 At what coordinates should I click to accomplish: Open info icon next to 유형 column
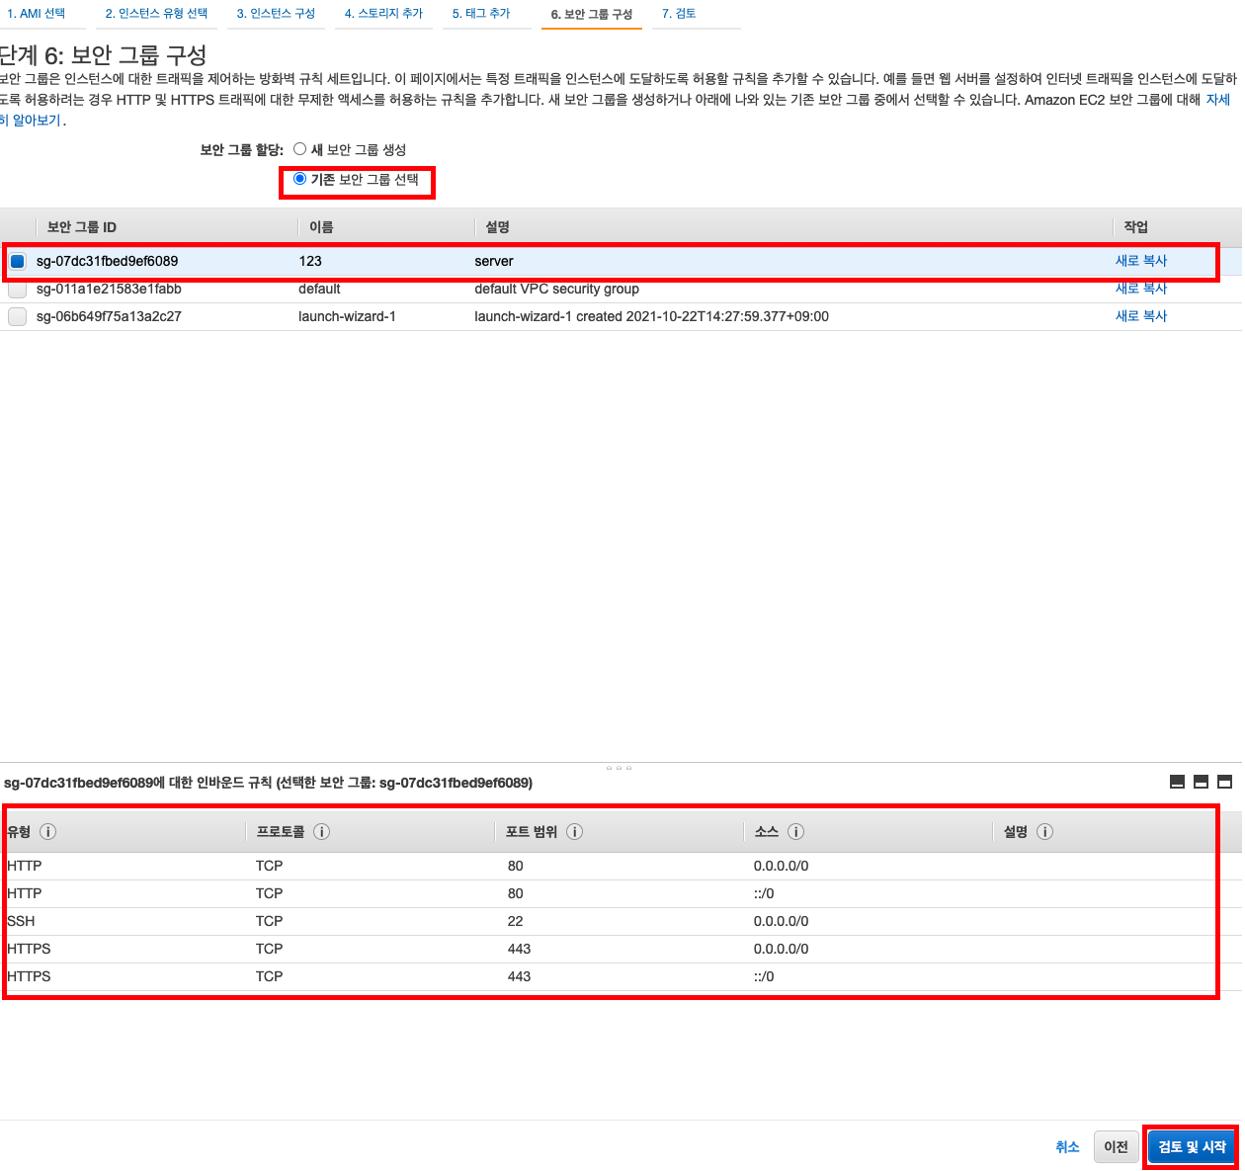click(47, 832)
